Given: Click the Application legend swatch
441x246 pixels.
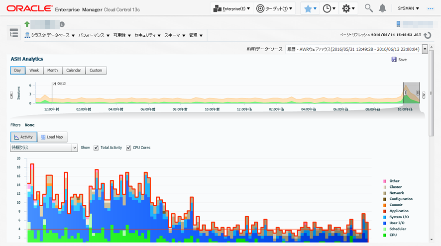Looking at the screenshot, I should [x=384, y=211].
